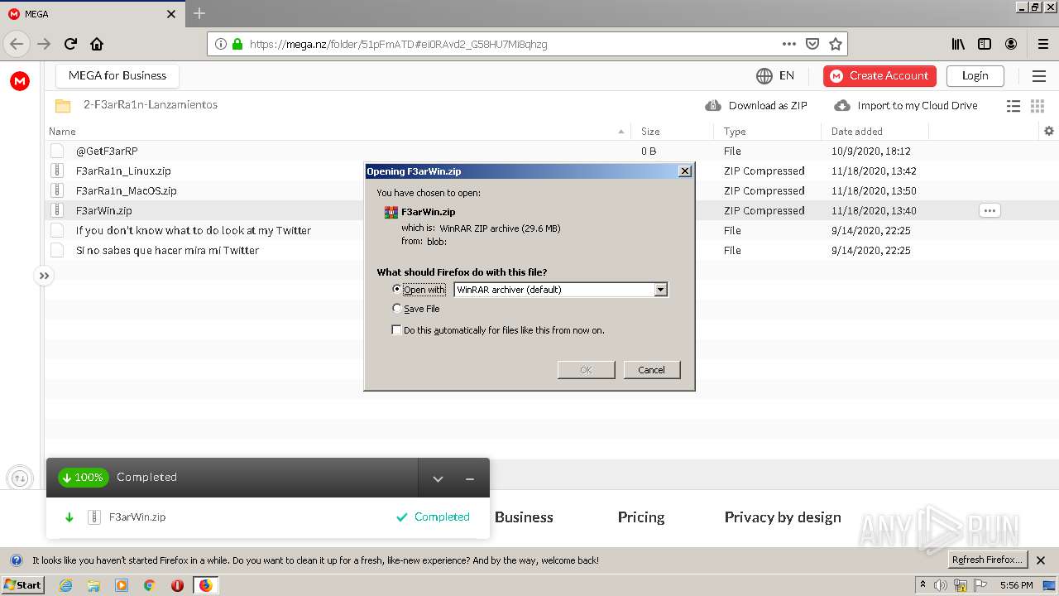This screenshot has height=596, width=1059.
Task: Open the Windows Start menu
Action: click(22, 585)
